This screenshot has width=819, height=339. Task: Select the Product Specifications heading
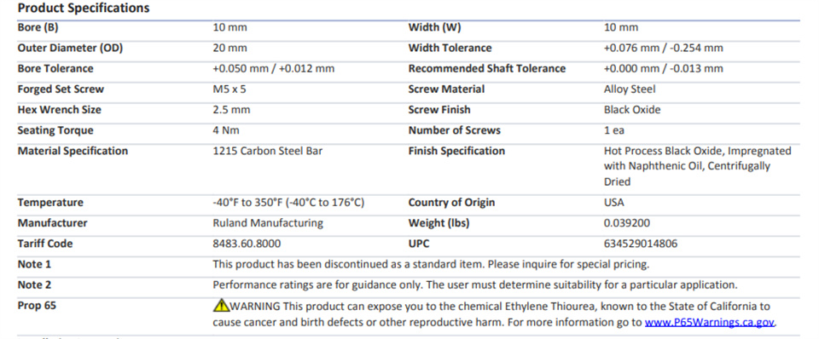[x=84, y=9]
